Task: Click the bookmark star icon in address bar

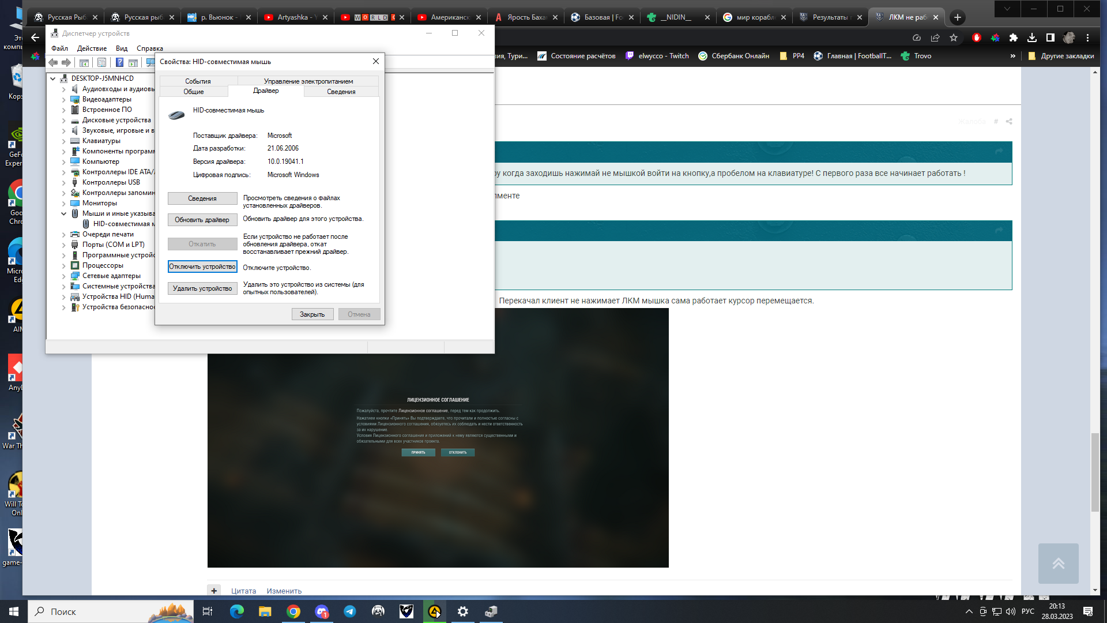Action: point(954,37)
